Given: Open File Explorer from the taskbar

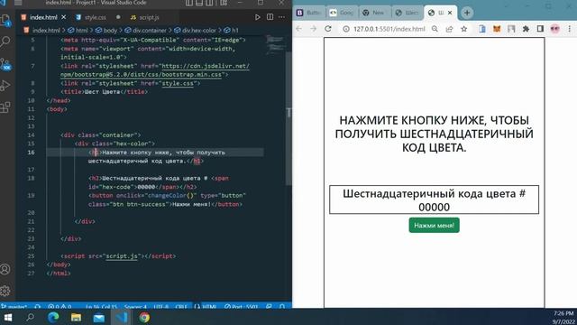Looking at the screenshot, I should point(76,317).
